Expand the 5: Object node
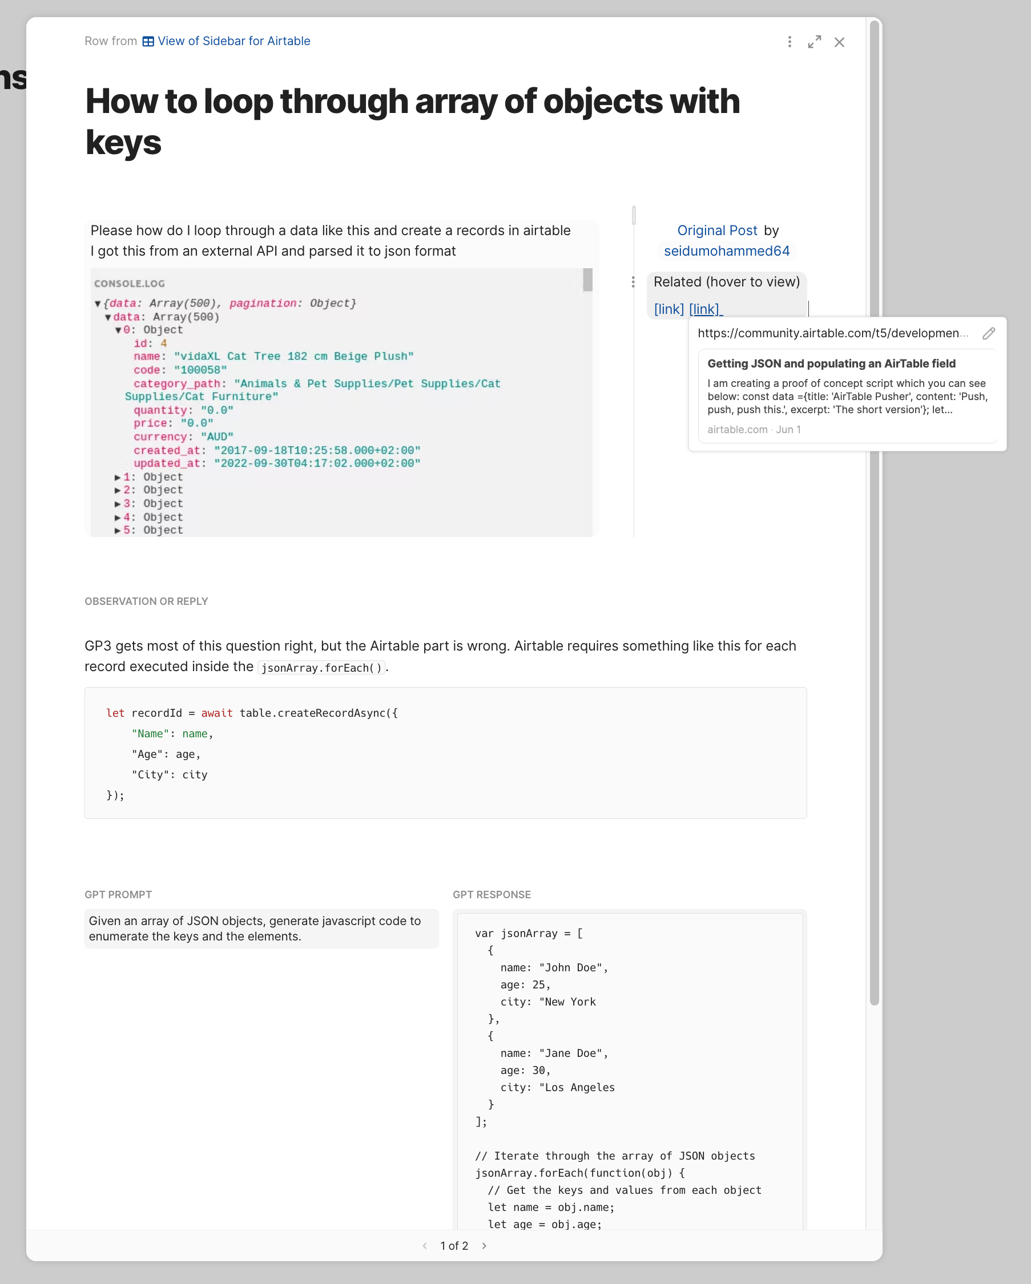 118,530
